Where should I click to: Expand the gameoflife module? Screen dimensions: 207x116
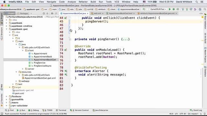(x=6, y=100)
